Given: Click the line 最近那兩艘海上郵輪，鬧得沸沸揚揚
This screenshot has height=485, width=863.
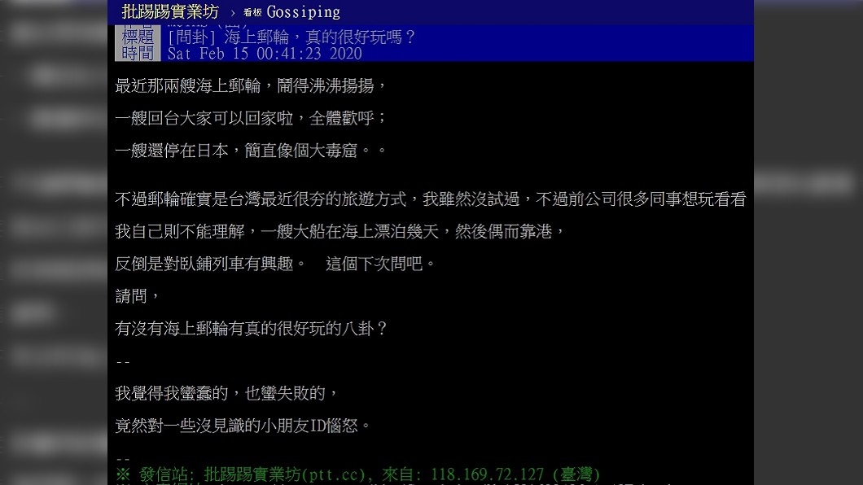Looking at the screenshot, I should click(252, 85).
